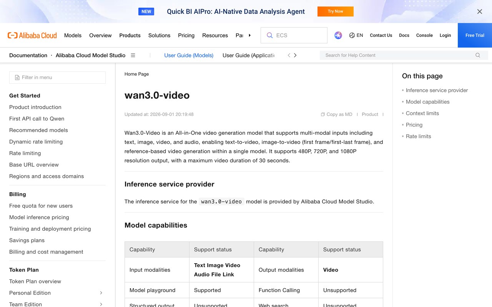Open the Solutions menu
492x307 pixels.
click(159, 35)
